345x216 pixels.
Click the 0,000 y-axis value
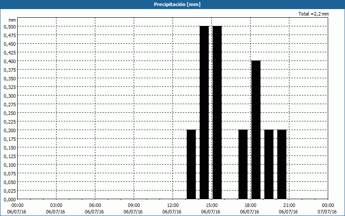(9, 199)
